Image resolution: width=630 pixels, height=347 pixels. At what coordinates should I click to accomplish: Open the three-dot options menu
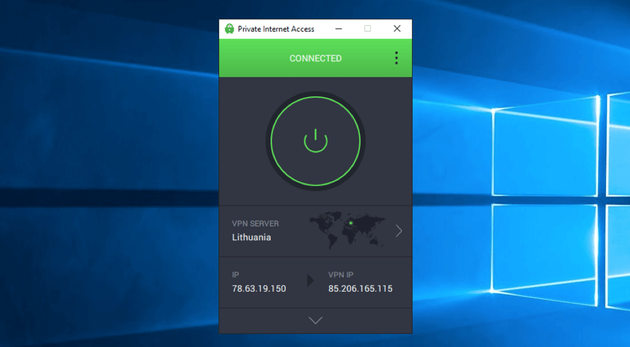(396, 58)
